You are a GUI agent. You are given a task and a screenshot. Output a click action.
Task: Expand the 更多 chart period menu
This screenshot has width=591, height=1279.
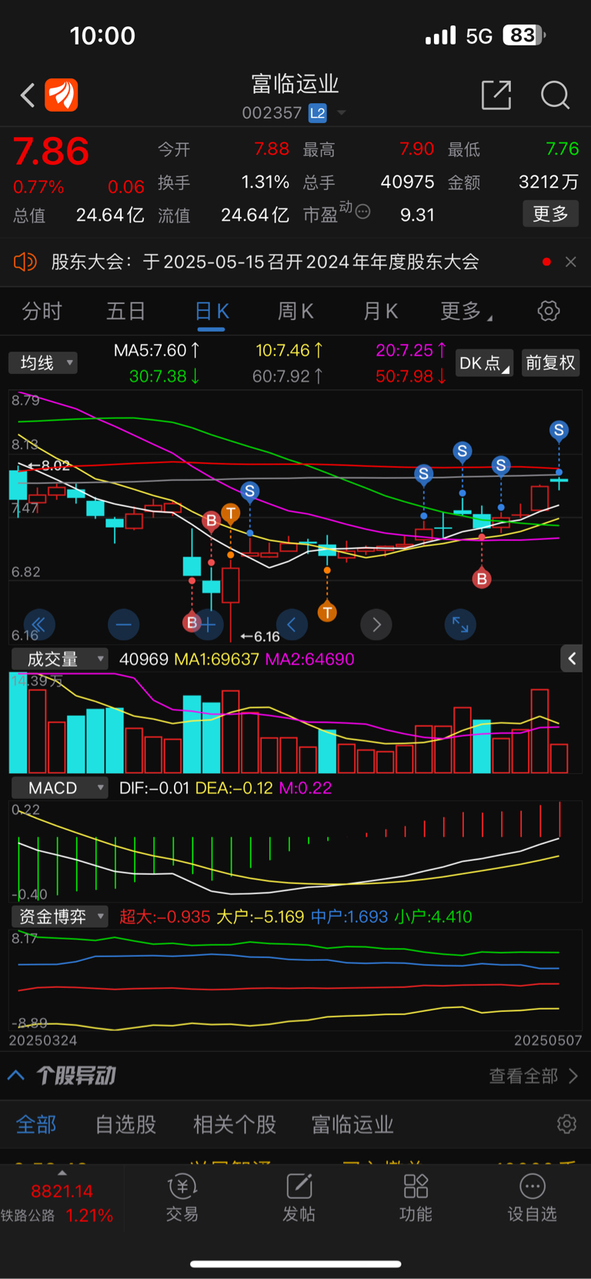(x=466, y=312)
